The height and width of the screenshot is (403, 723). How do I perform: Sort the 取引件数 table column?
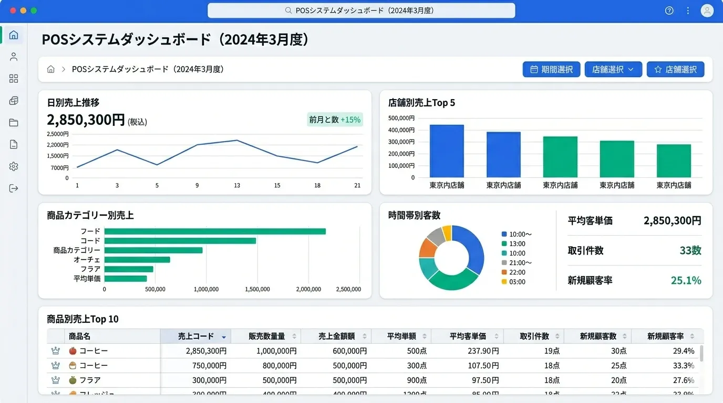pyautogui.click(x=557, y=336)
